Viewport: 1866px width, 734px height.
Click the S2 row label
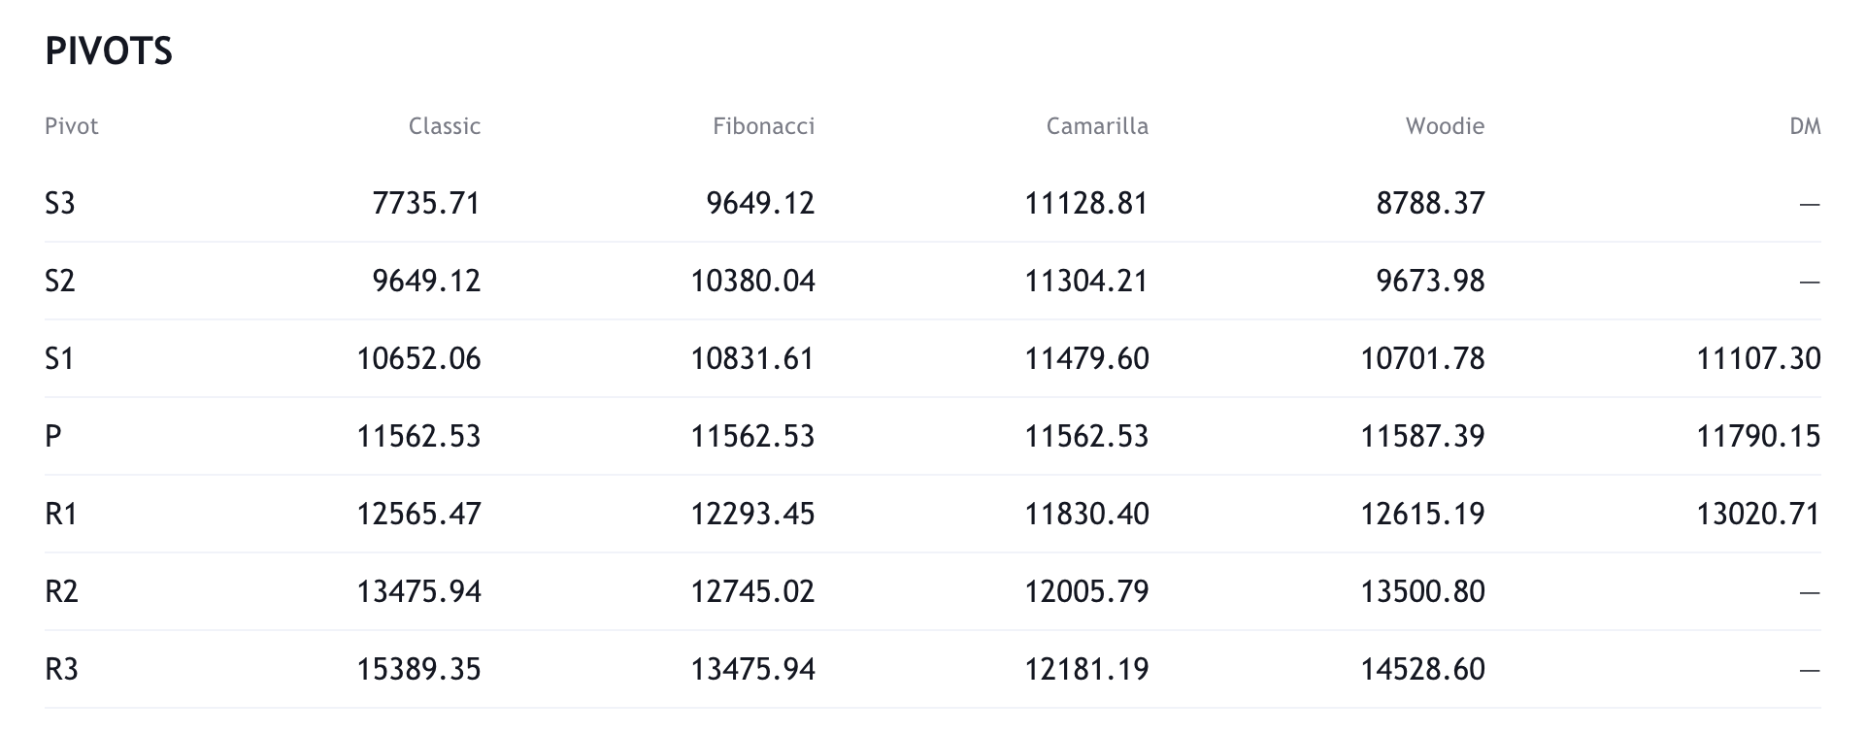tap(60, 282)
